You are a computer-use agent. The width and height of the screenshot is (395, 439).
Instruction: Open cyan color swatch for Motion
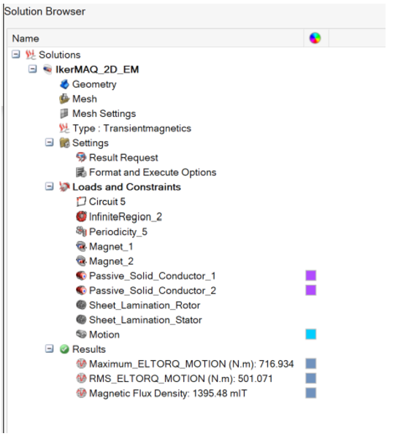point(311,335)
